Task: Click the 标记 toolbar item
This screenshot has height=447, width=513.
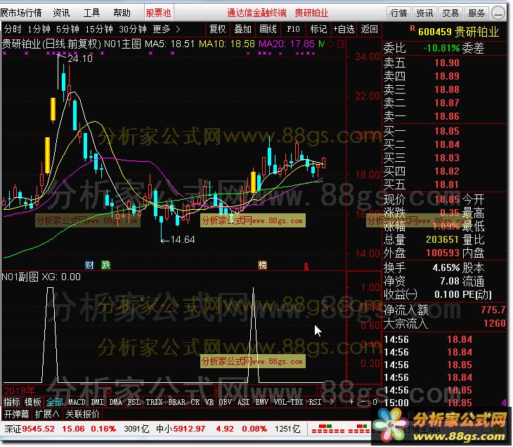Action: click(x=318, y=29)
